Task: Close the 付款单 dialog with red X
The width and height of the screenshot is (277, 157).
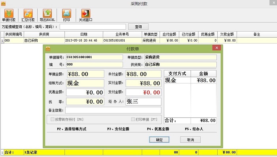Action: 216,48
